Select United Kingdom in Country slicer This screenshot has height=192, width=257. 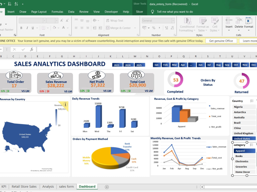coord(244,133)
